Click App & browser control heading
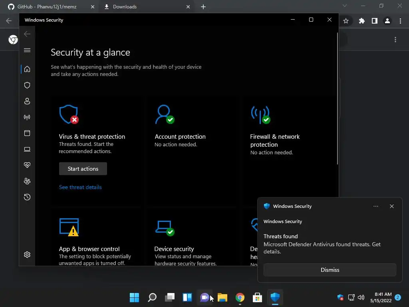The image size is (409, 307). 89,249
